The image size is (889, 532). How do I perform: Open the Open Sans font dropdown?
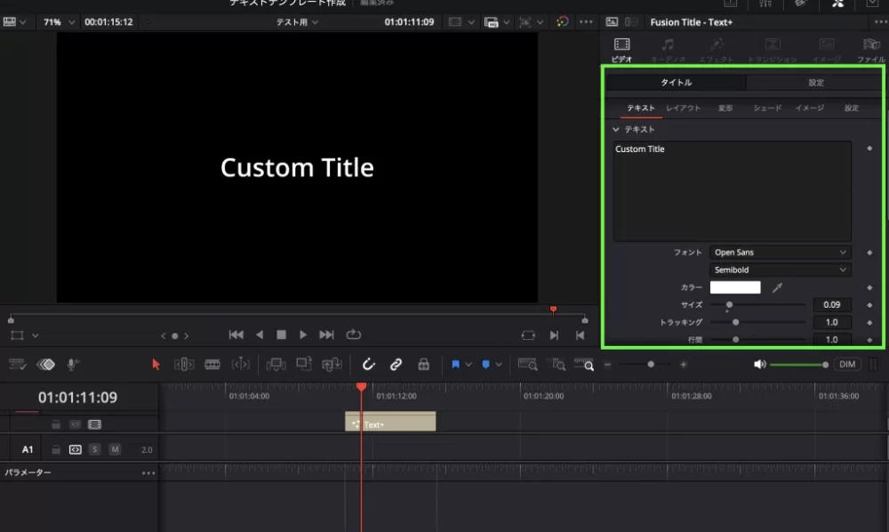(780, 253)
